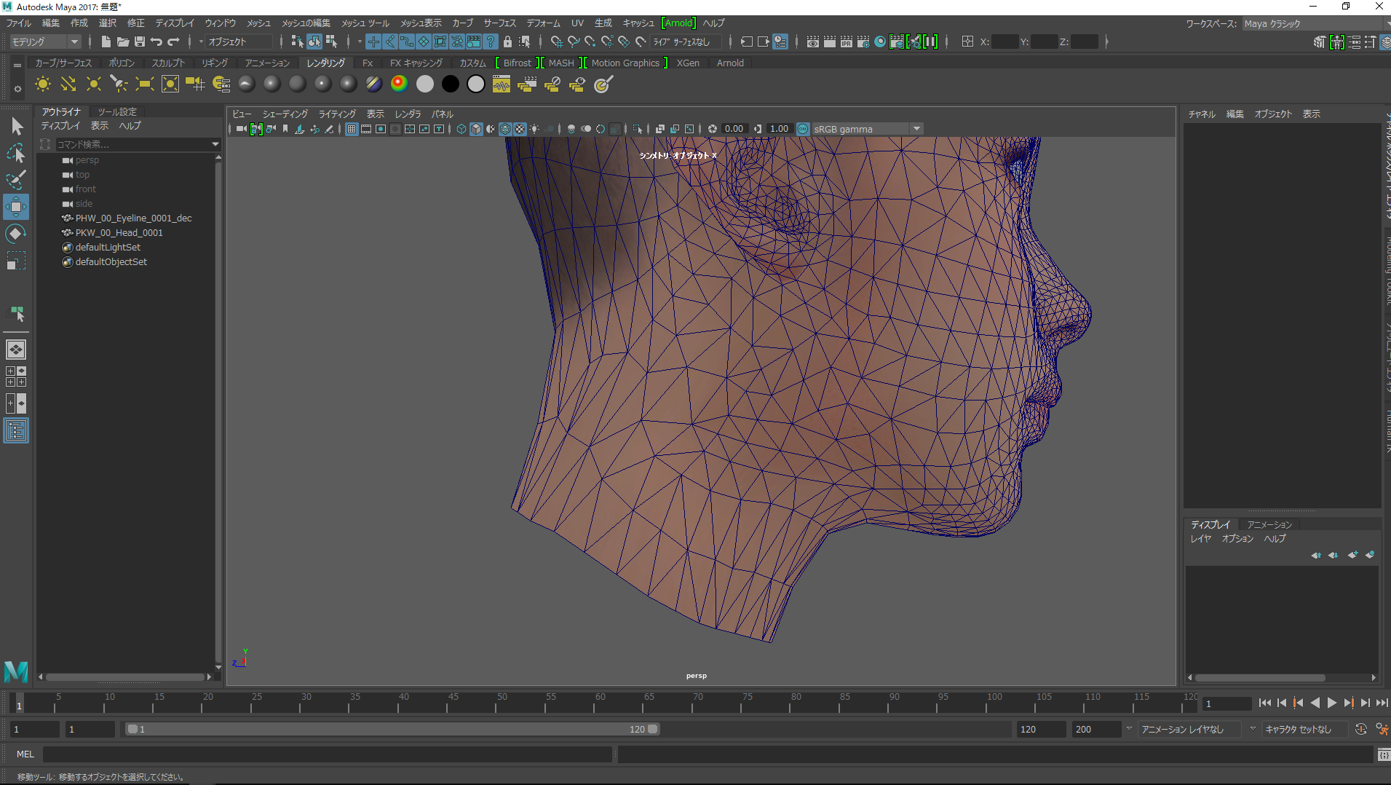Choose the Lasso select tool
Viewport: 1391px width, 785px height.
click(16, 153)
